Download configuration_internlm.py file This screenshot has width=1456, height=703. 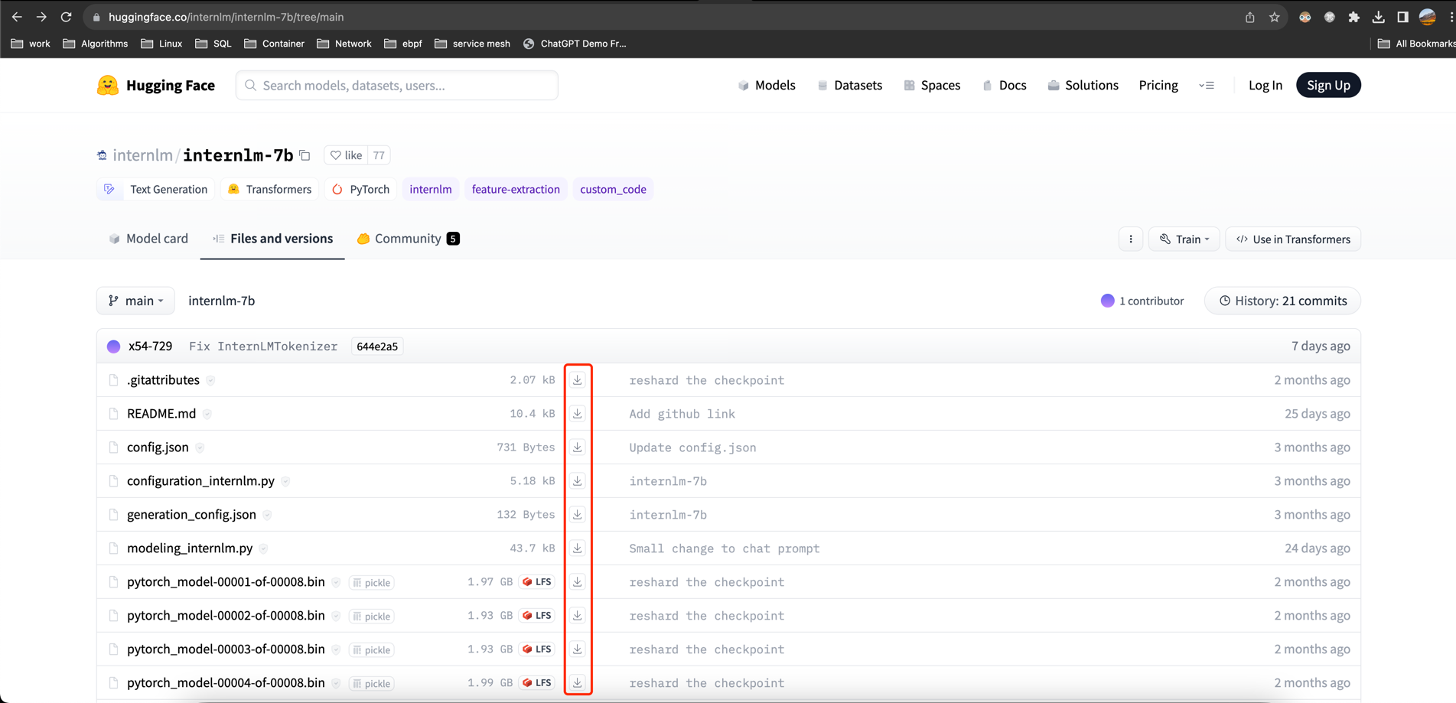578,481
